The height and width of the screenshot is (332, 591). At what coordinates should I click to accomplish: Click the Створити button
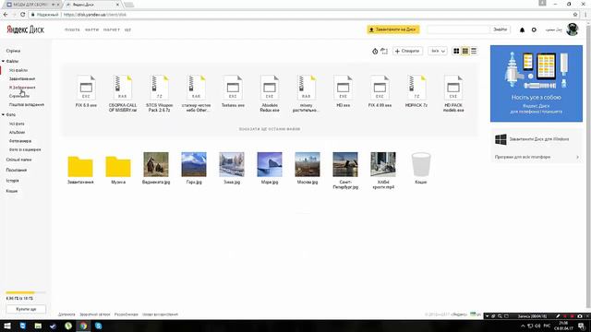tap(407, 51)
